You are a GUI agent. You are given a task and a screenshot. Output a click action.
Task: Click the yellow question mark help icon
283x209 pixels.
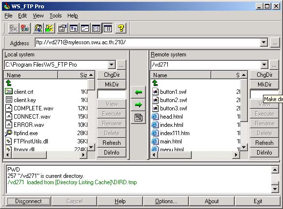pyautogui.click(x=121, y=28)
